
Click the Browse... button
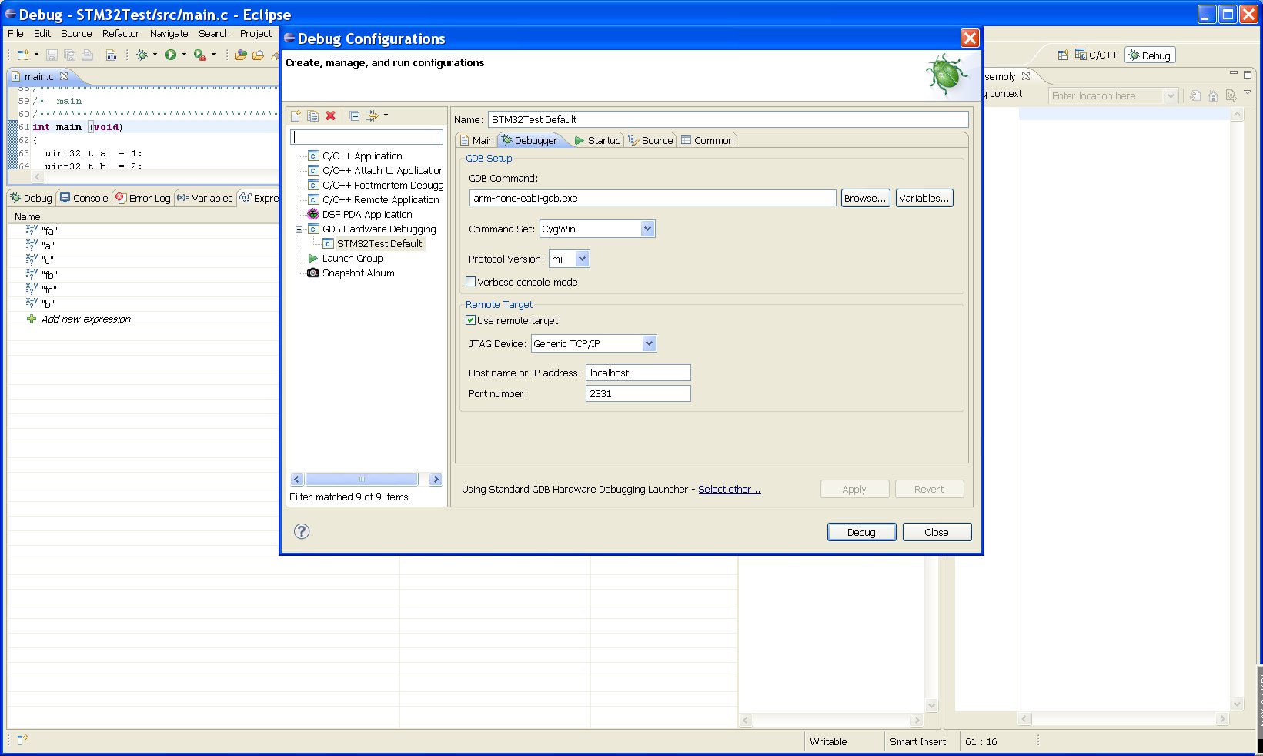[x=865, y=198]
